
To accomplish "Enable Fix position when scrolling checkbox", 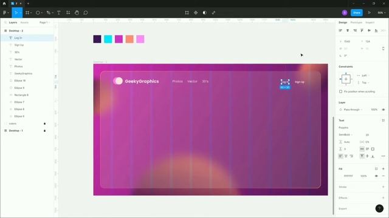I will (x=340, y=91).
